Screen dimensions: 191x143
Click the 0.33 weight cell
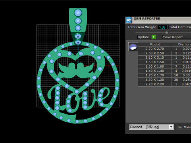[186, 75]
